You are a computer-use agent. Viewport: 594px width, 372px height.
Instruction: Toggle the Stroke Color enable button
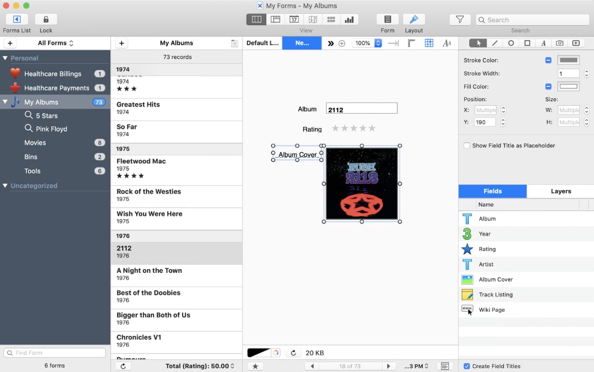(548, 60)
